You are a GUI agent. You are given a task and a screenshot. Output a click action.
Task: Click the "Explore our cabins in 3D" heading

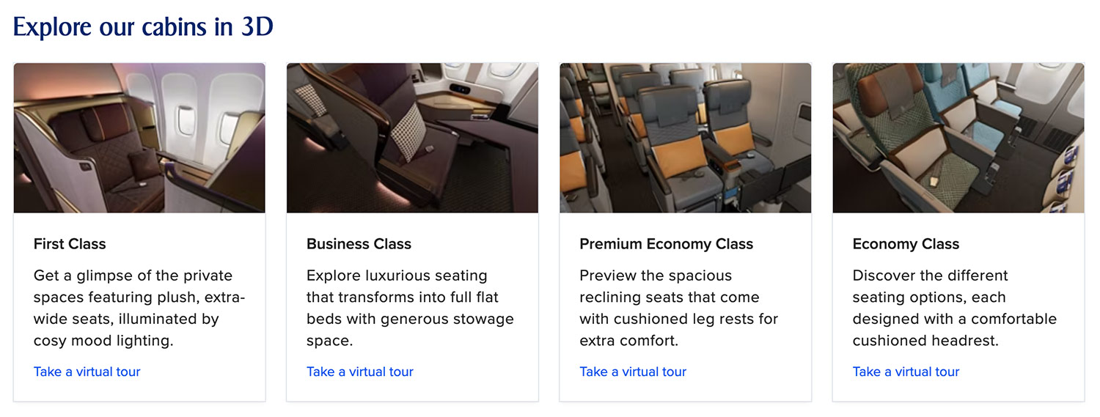click(143, 27)
